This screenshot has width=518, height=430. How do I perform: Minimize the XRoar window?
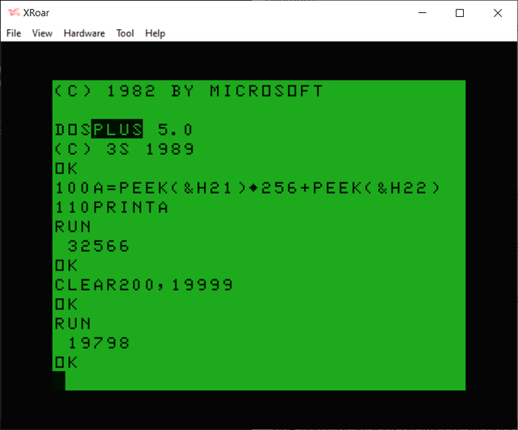[x=422, y=13]
